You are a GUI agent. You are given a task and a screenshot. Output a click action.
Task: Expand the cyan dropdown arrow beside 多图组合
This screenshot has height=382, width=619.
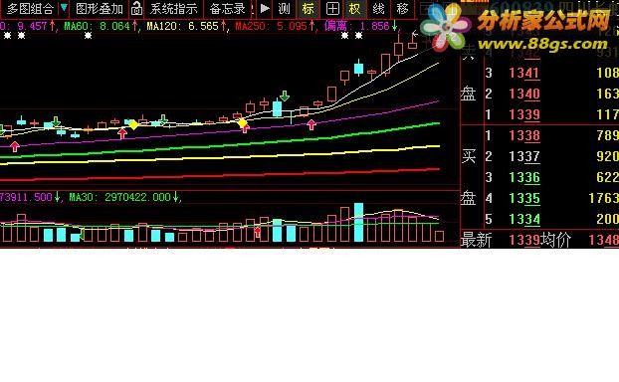pyautogui.click(x=64, y=8)
